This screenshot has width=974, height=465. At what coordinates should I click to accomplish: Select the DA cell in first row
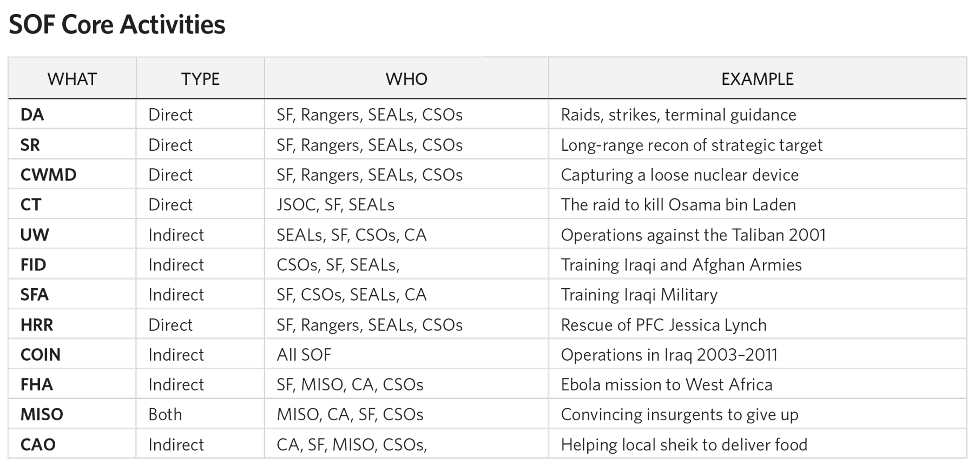[32, 115]
